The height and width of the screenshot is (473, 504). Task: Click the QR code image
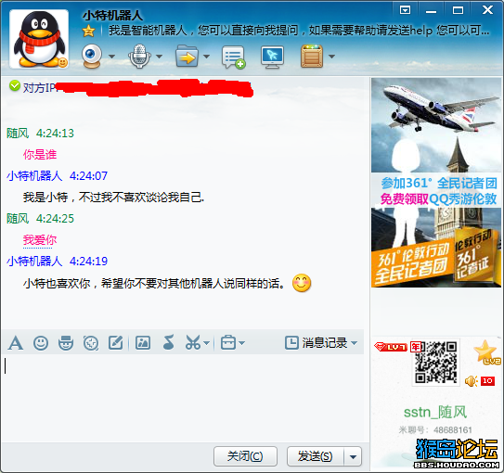point(436,363)
